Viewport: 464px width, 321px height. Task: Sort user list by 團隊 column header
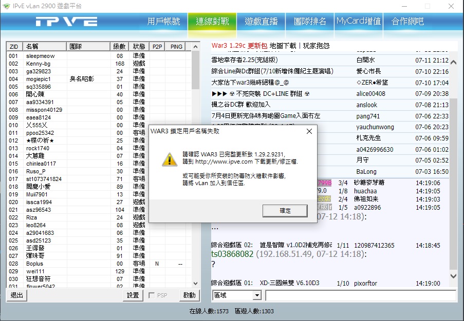(x=88, y=47)
